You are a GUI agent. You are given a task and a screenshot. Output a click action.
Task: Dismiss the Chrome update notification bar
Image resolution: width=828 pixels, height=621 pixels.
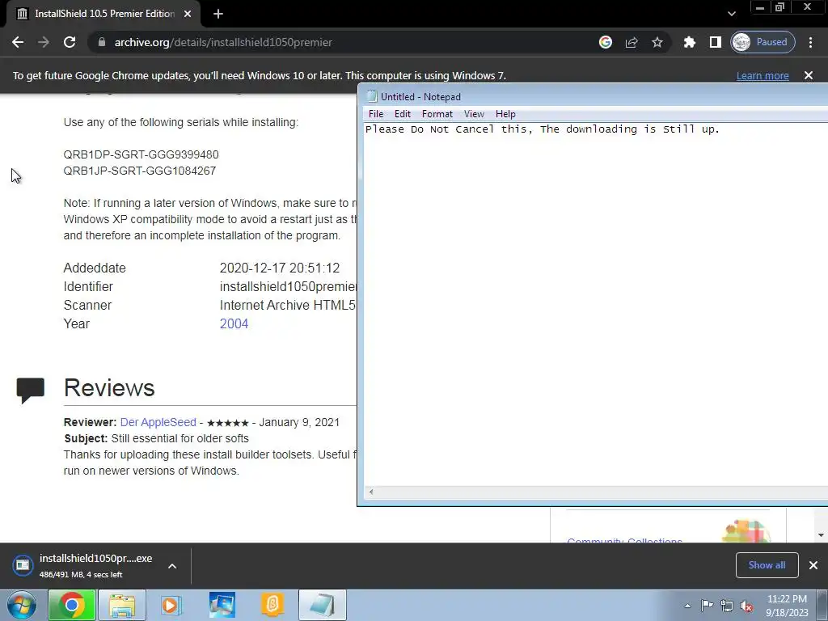tap(809, 75)
